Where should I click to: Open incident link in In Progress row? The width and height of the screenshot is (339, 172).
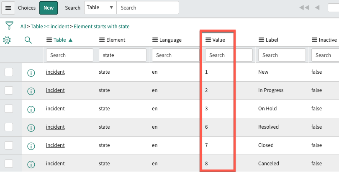[x=55, y=90]
